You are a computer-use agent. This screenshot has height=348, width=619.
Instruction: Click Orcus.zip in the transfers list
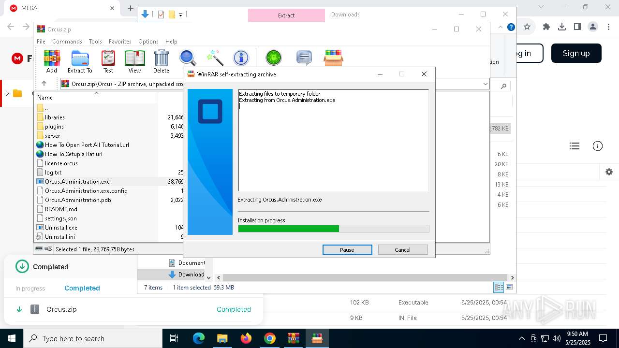(61, 309)
